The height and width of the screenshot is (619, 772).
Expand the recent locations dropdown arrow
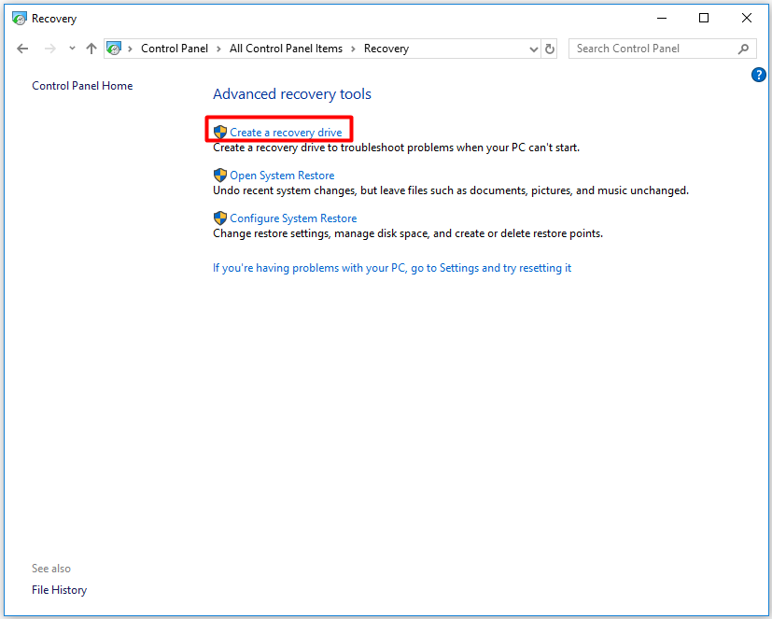72,49
